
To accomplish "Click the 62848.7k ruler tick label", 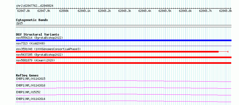I will [205, 11].
